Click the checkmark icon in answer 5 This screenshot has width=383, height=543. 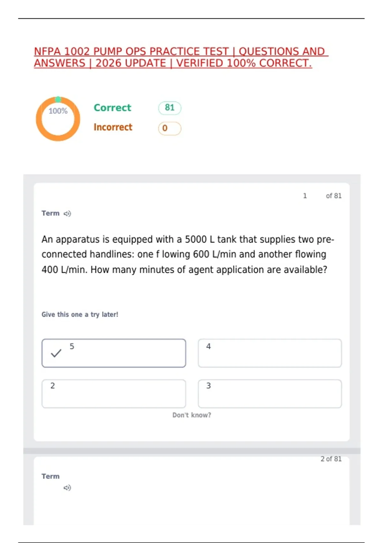pyautogui.click(x=56, y=353)
